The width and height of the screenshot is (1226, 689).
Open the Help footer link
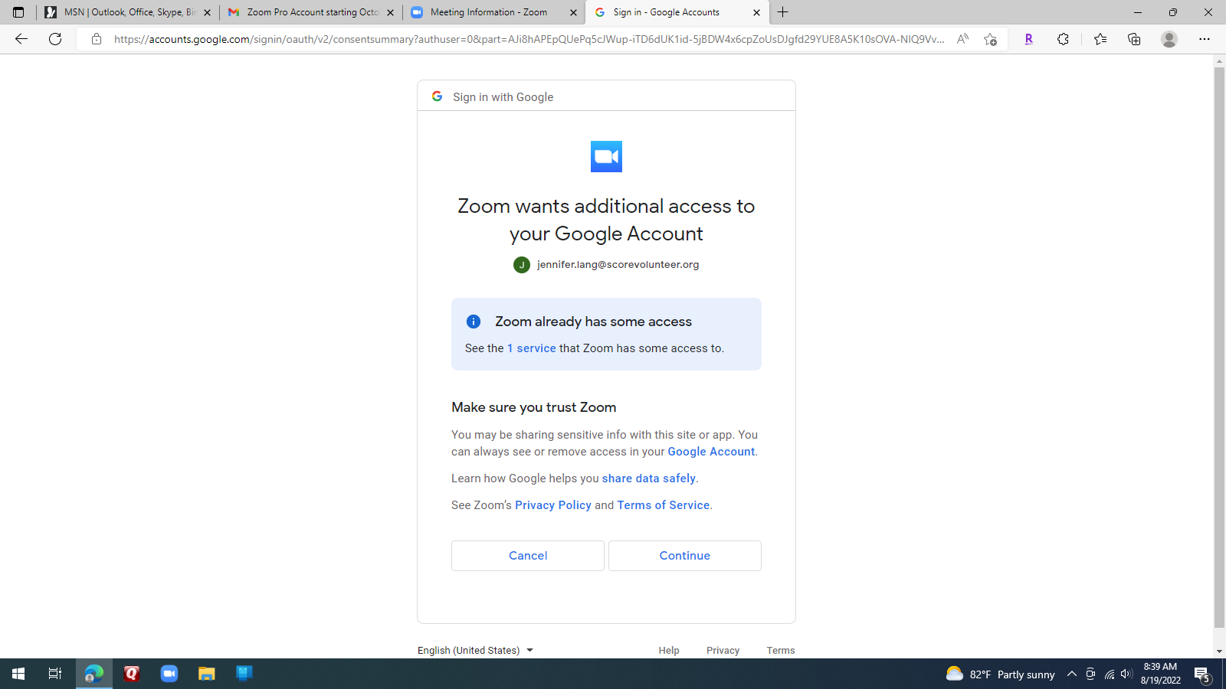coord(669,651)
